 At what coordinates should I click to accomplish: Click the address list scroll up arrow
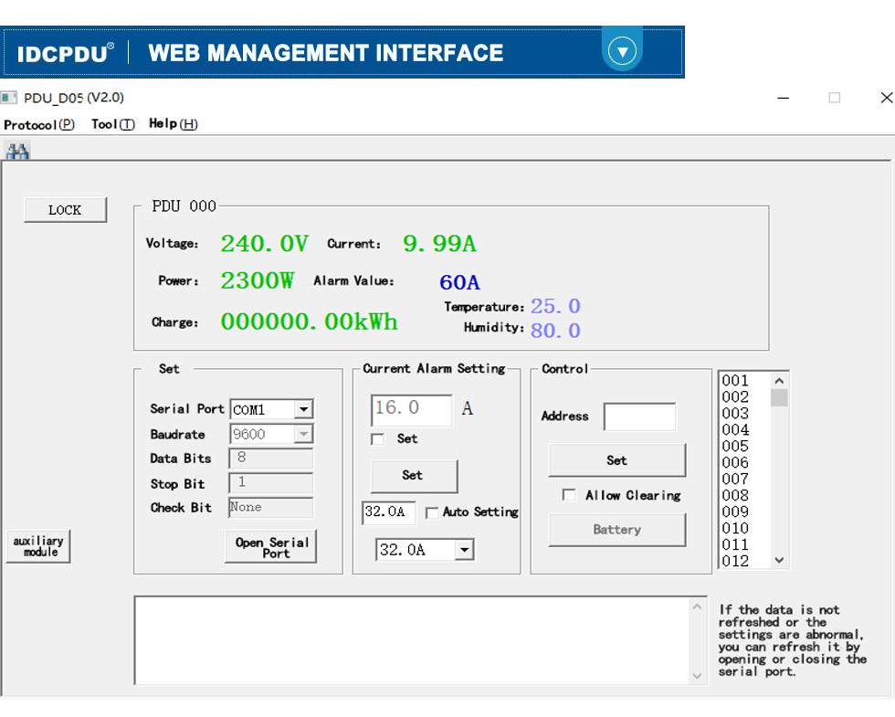pos(779,380)
